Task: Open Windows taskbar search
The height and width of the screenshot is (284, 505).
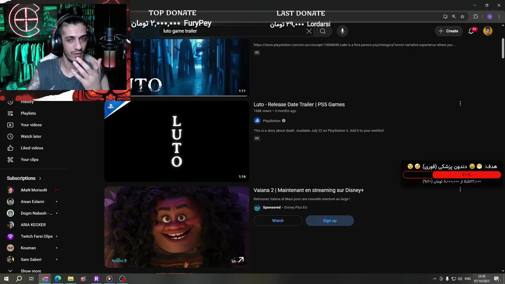Action: tap(19, 279)
